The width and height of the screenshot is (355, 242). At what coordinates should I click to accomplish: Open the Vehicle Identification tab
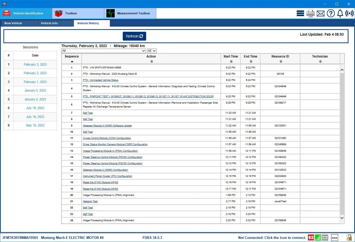[26, 13]
